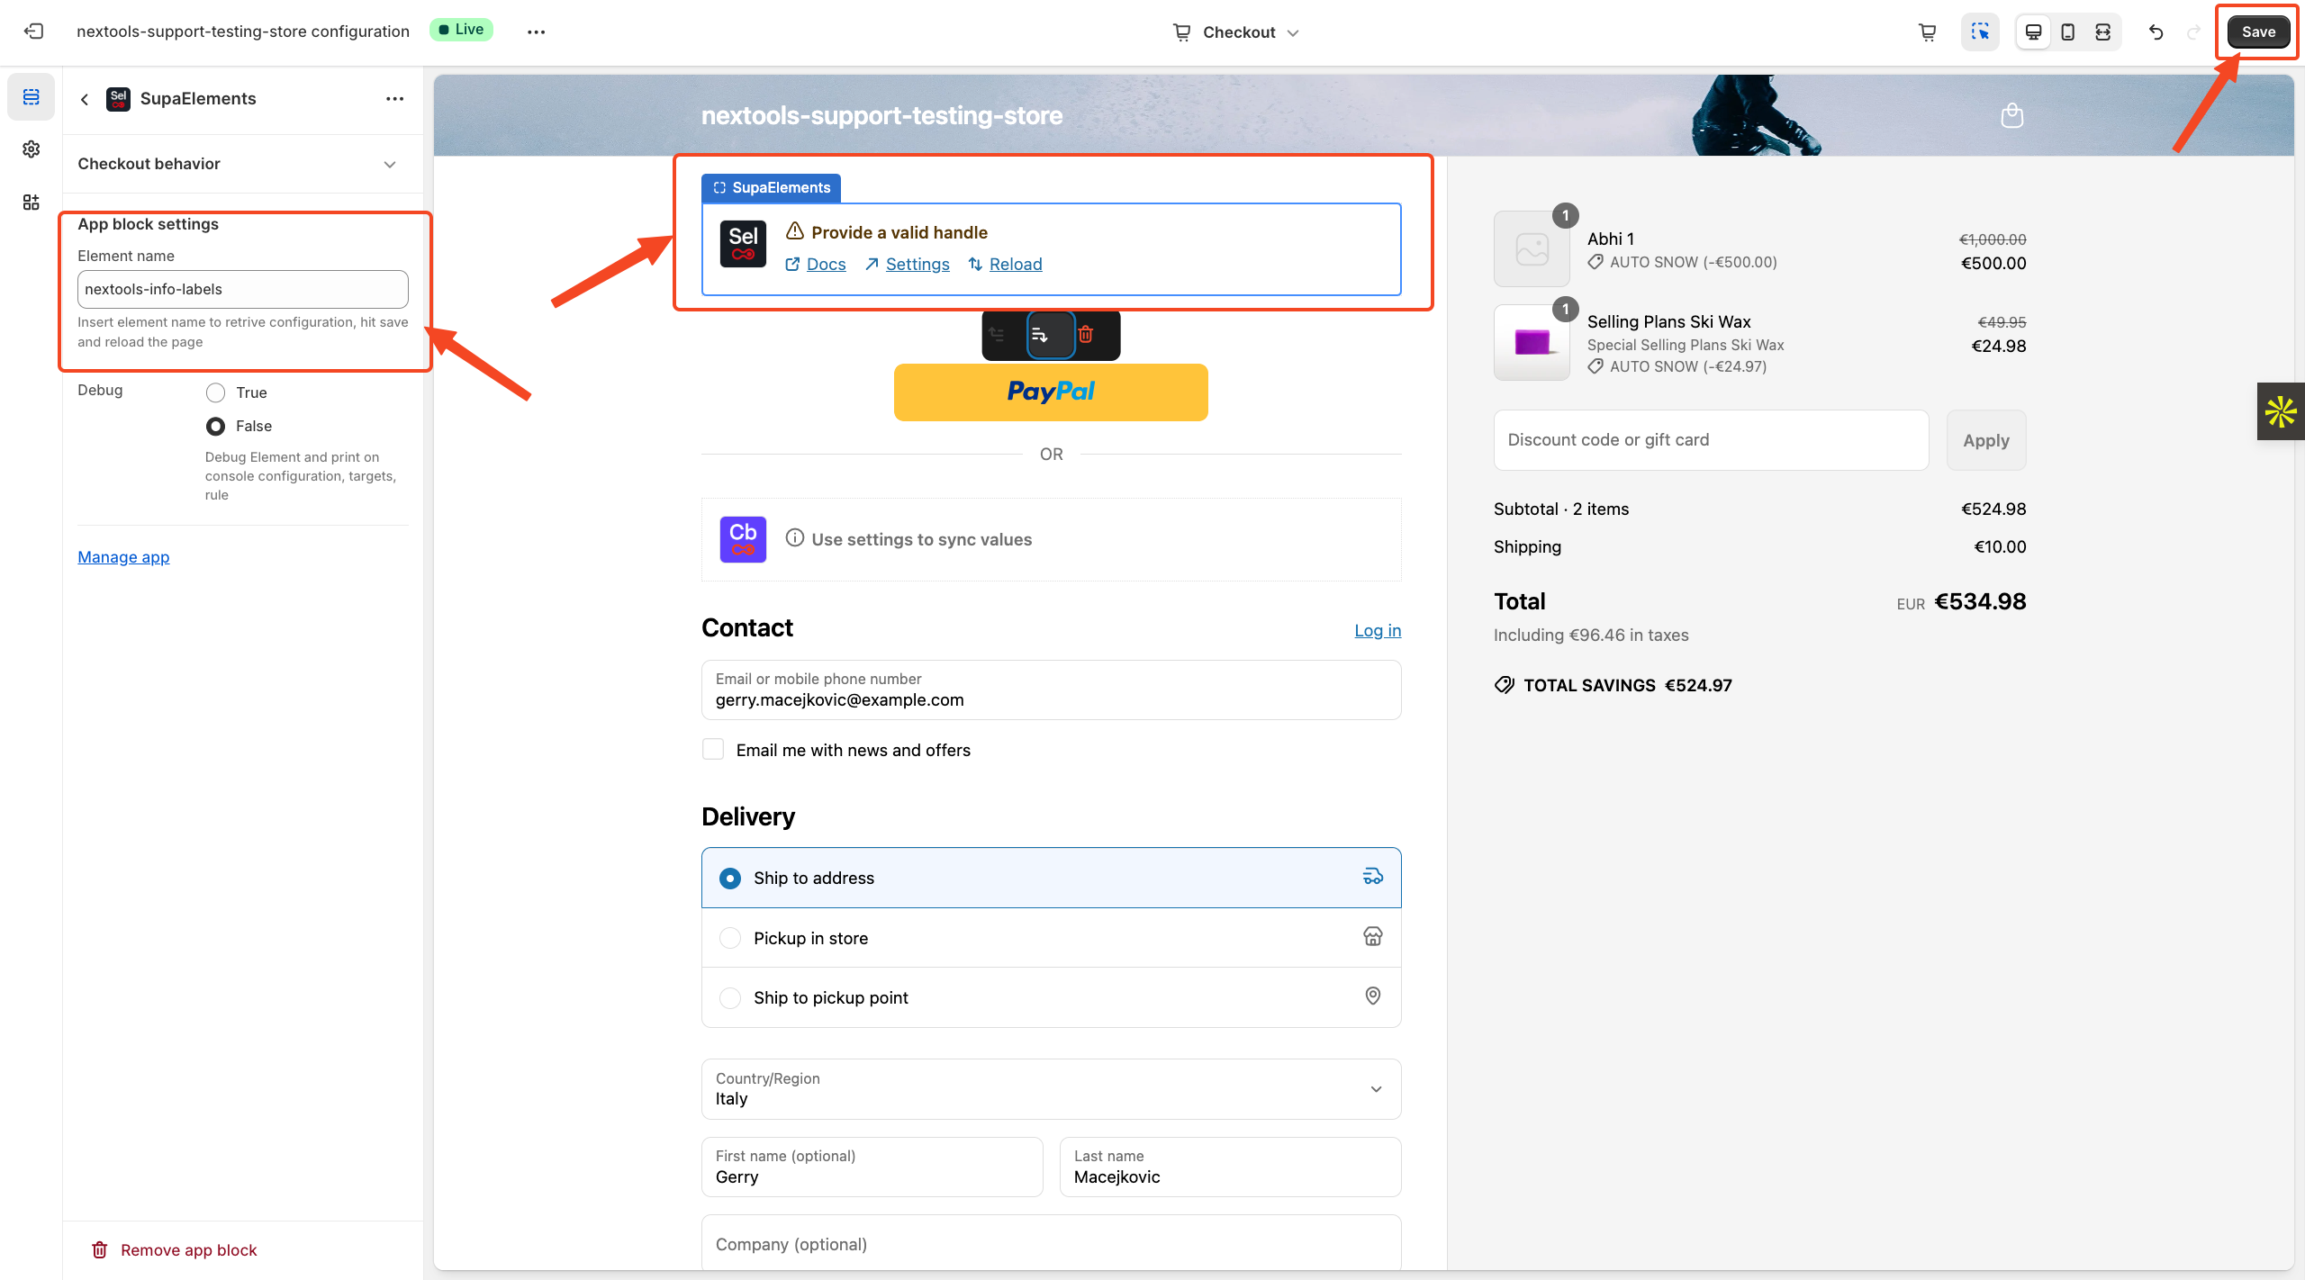
Task: Open SupaElements block options ellipsis
Action: tap(394, 99)
